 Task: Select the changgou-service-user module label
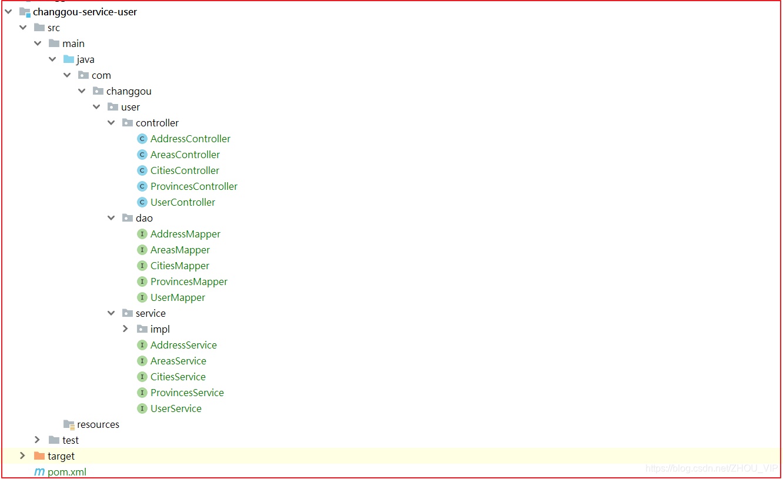(85, 12)
